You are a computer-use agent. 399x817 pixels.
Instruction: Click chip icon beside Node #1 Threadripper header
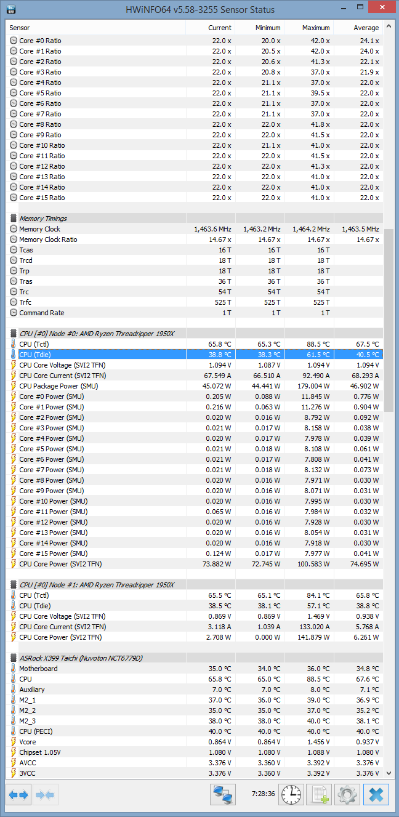(14, 585)
